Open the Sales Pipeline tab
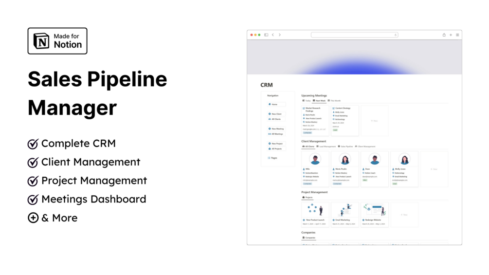The width and height of the screenshot is (489, 275). [345, 147]
